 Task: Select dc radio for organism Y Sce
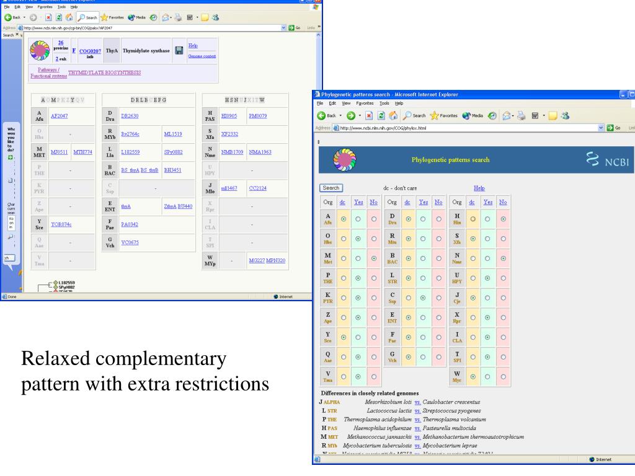[x=344, y=337]
